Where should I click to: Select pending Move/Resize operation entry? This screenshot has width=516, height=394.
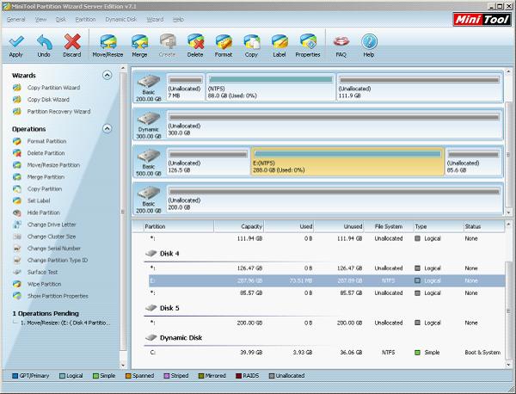[x=65, y=323]
